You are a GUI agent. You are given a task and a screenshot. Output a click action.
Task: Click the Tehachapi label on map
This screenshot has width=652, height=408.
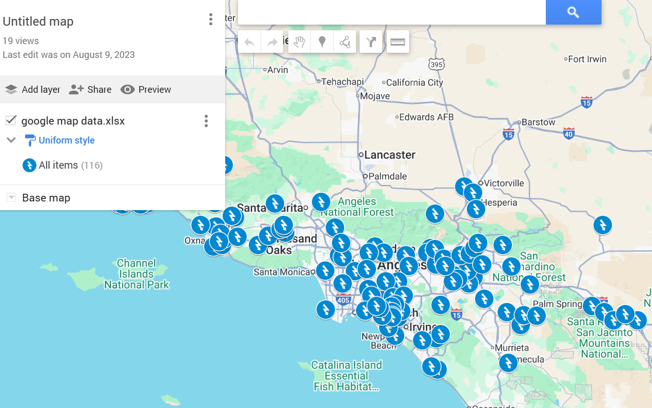pyautogui.click(x=343, y=81)
